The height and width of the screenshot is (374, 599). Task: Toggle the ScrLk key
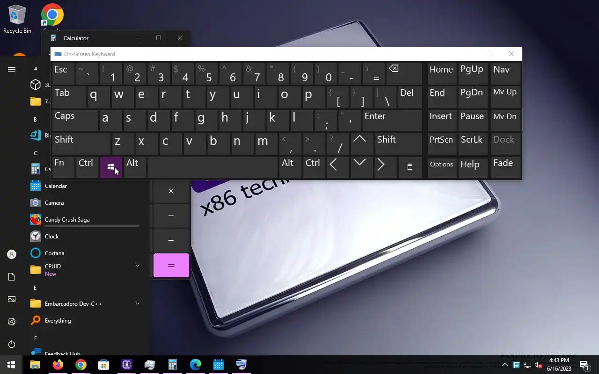[474, 144]
